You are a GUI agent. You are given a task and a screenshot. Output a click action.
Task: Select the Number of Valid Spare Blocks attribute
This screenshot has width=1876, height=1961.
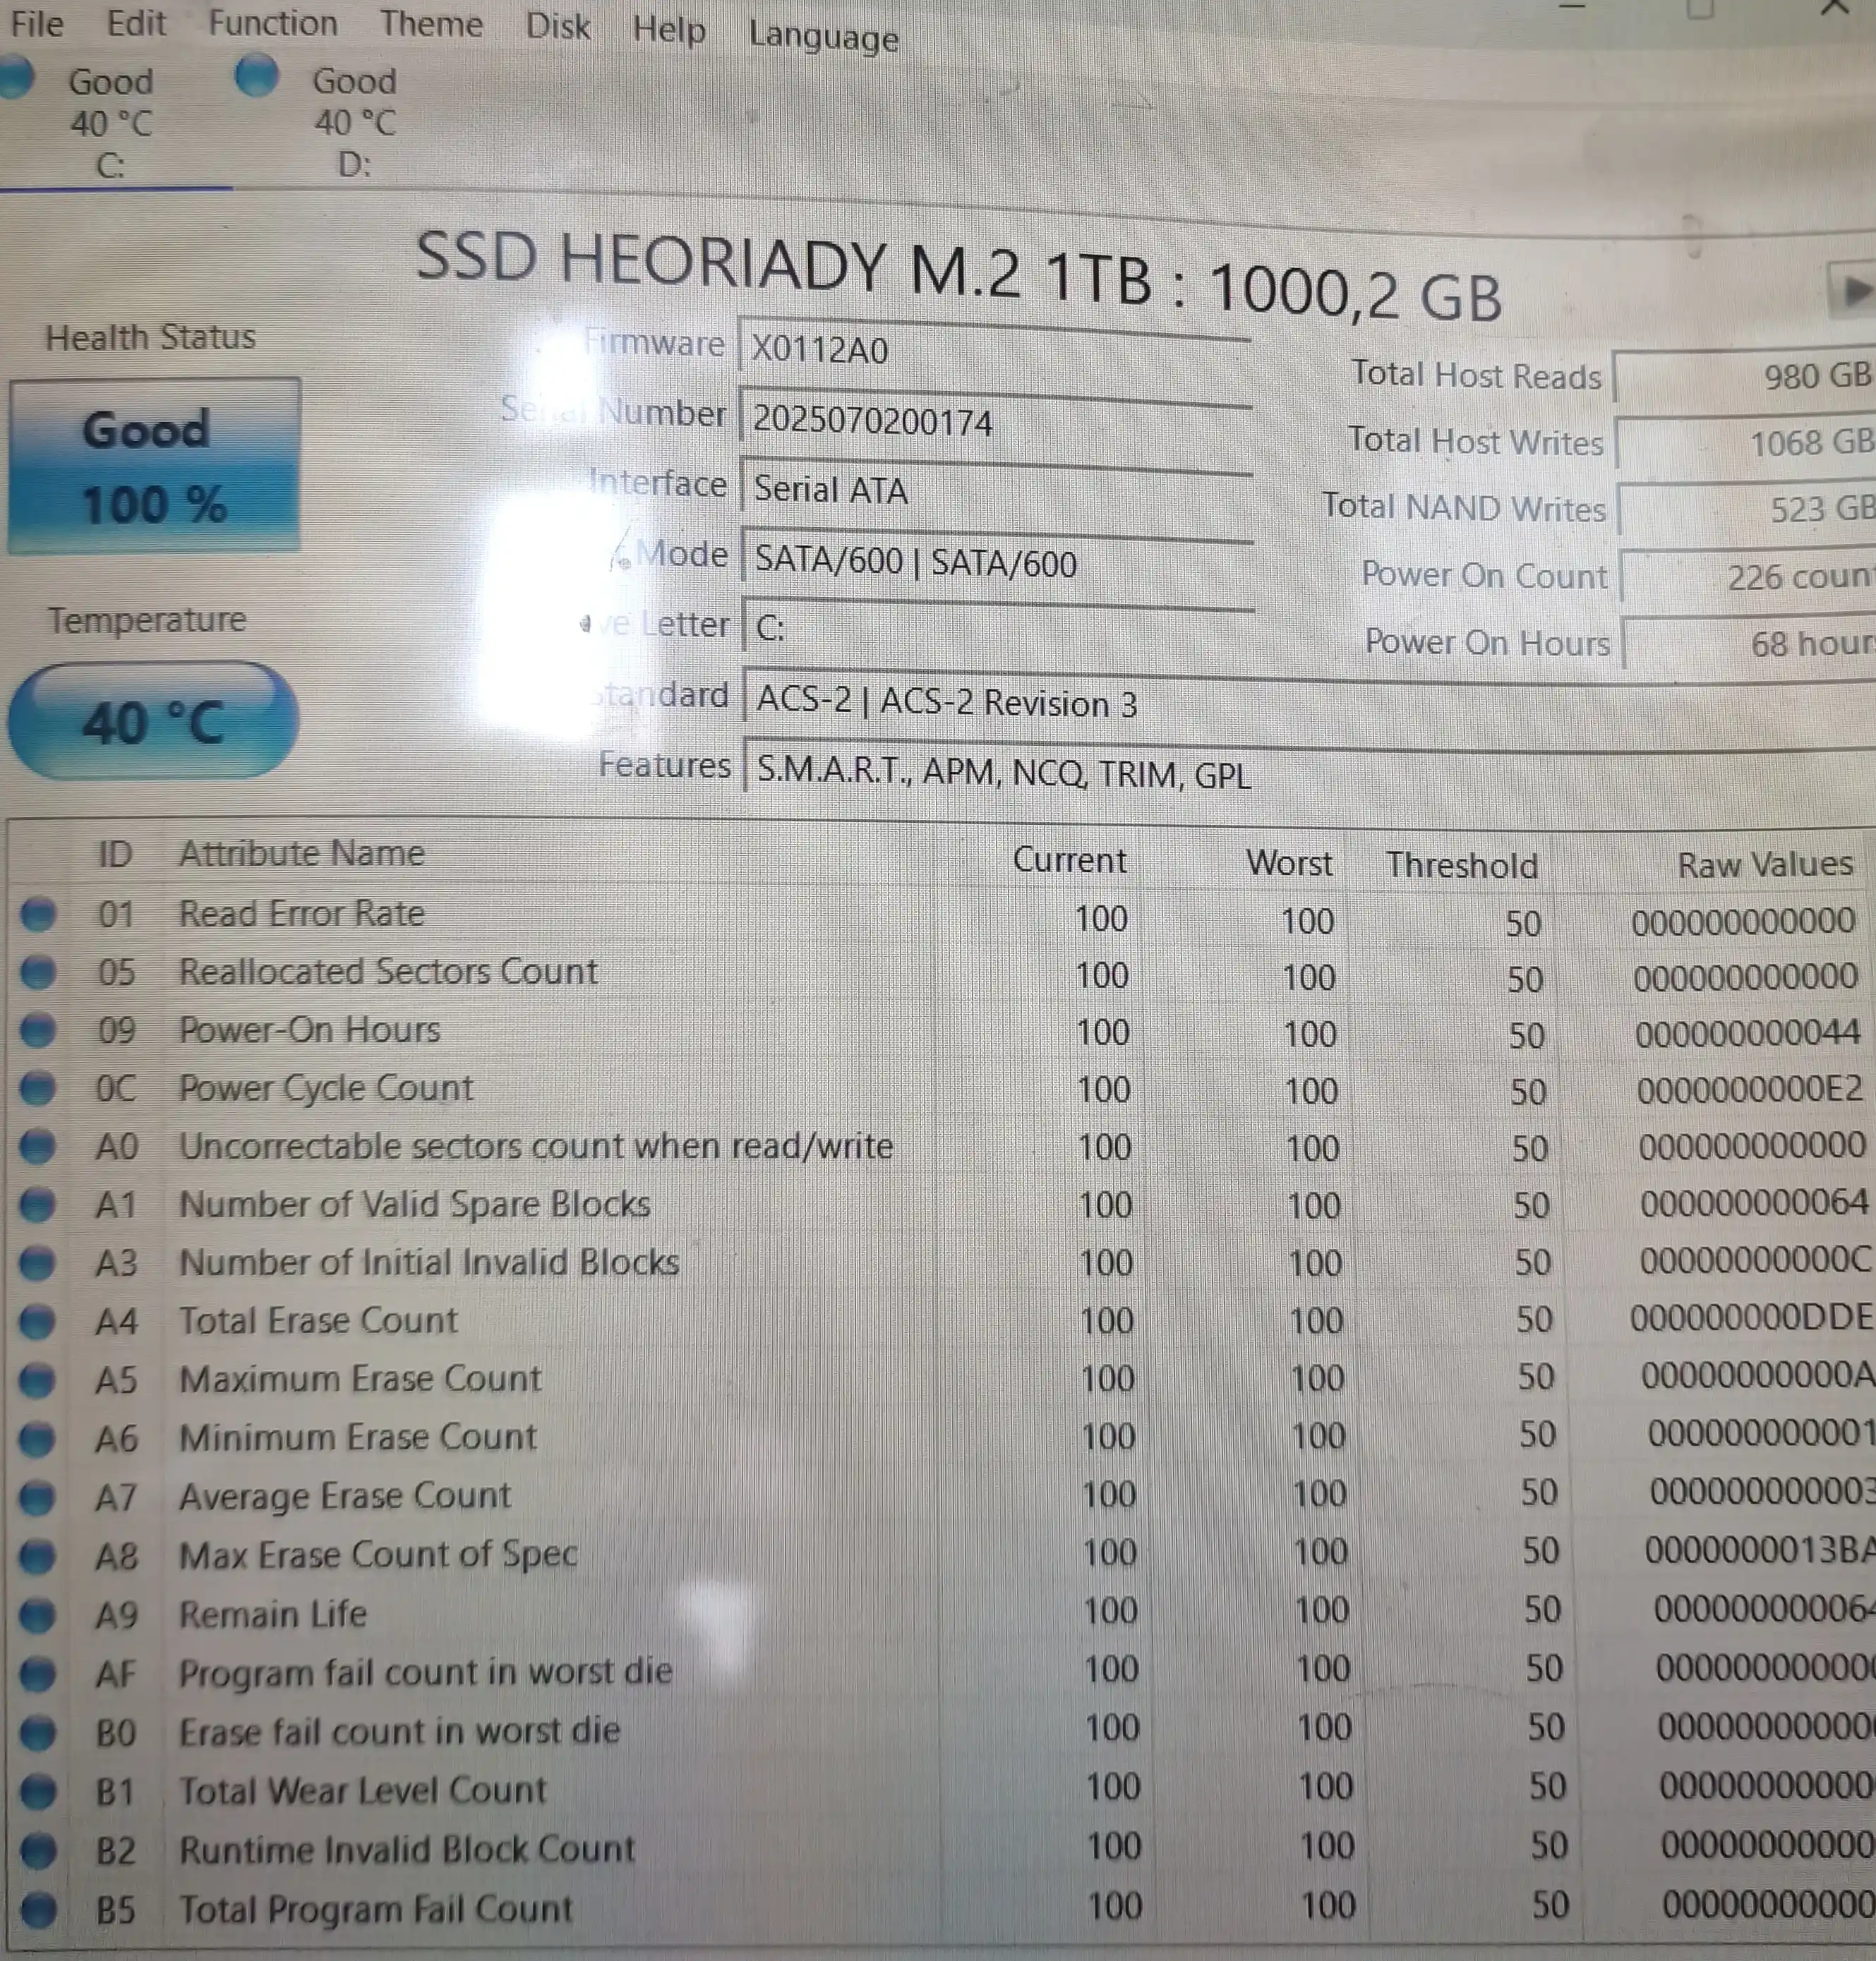414,1204
